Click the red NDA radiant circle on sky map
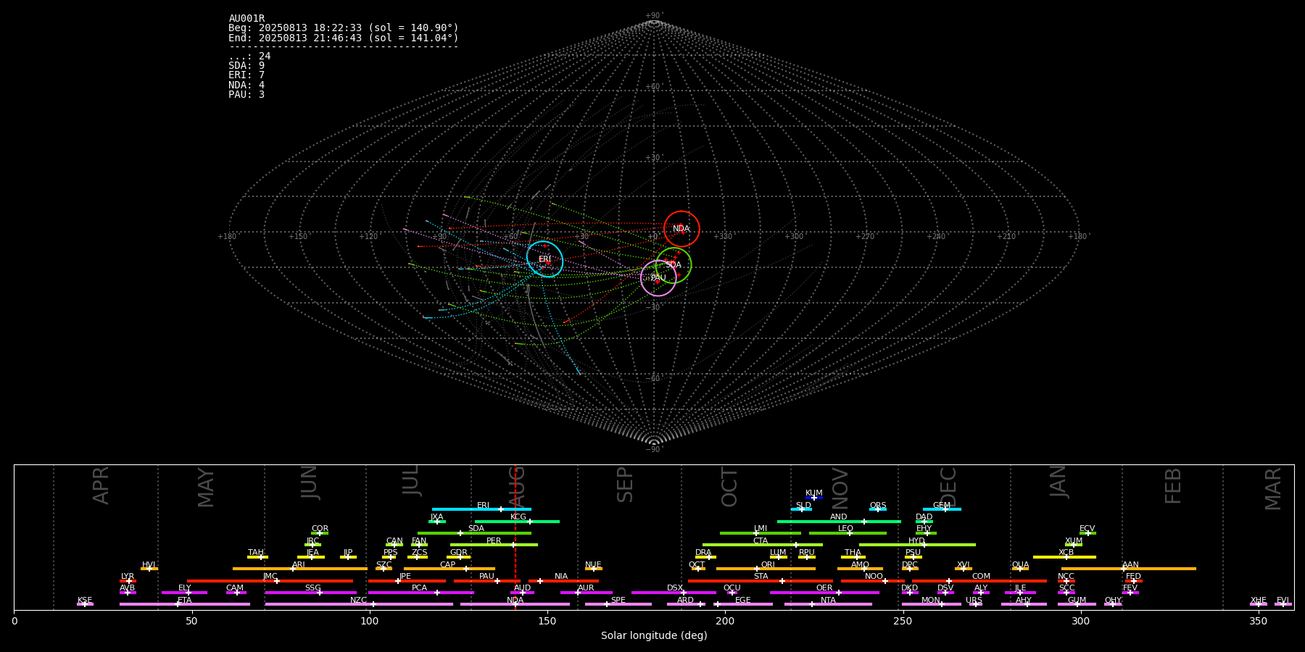The height and width of the screenshot is (652, 1305). 681,229
